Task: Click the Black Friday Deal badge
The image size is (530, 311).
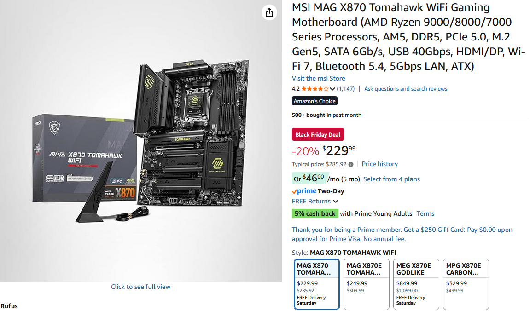Action: pyautogui.click(x=318, y=134)
